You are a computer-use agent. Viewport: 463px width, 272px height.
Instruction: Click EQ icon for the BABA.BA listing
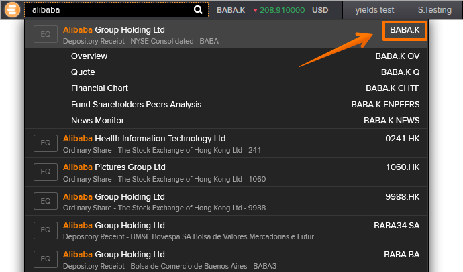[46, 259]
